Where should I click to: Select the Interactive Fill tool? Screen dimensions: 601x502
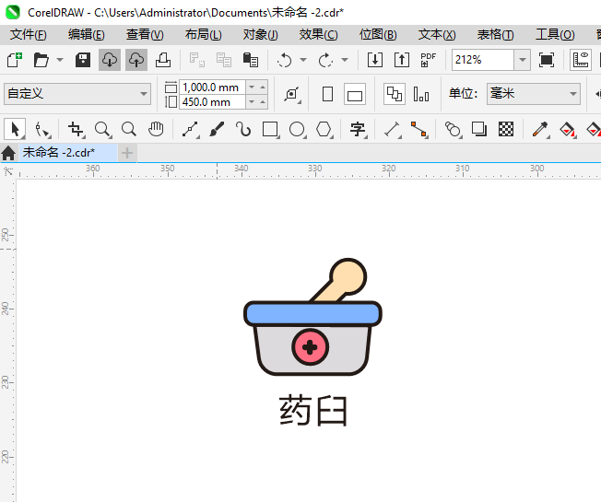click(x=567, y=130)
